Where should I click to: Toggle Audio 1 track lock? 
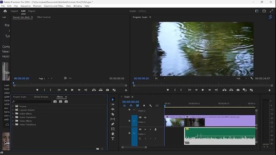pyautogui.click(x=129, y=133)
